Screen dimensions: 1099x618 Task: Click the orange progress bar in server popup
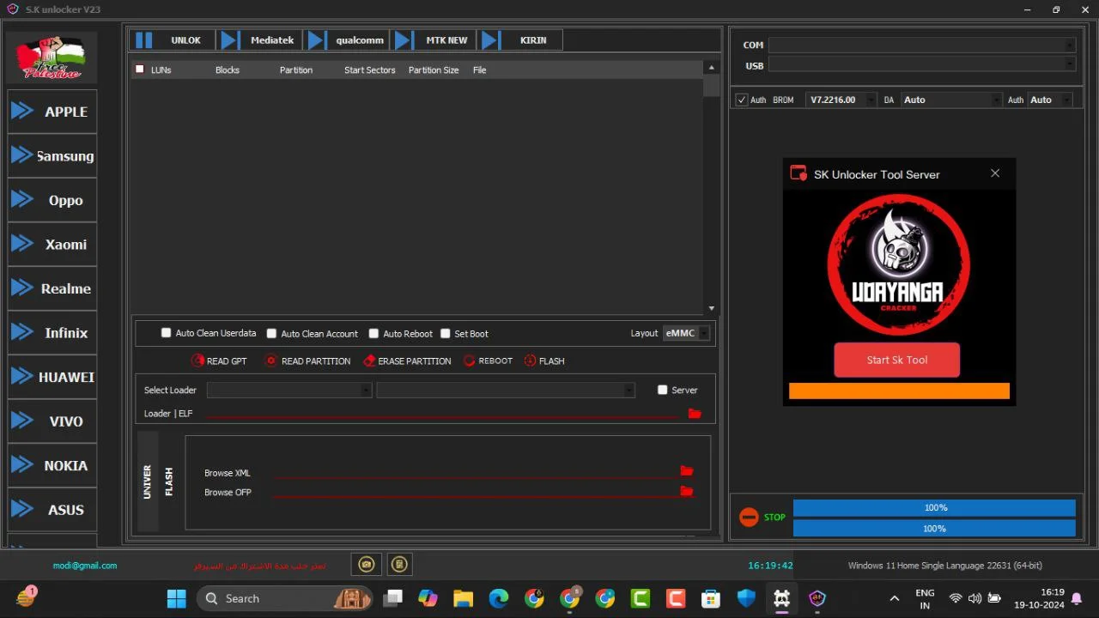pos(899,391)
